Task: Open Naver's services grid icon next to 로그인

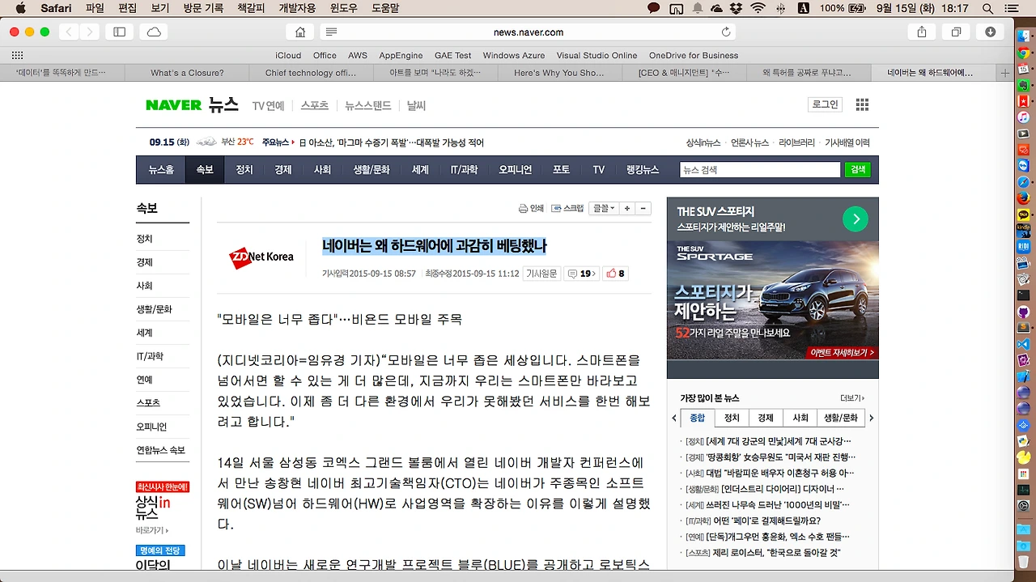Action: point(862,104)
